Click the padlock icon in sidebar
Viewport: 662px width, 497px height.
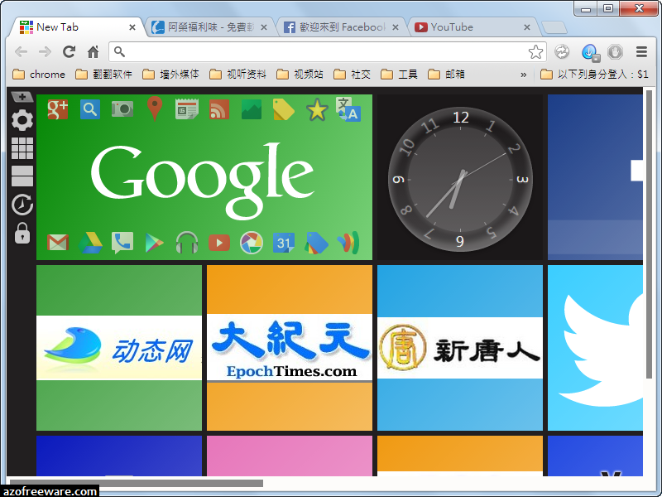point(22,234)
